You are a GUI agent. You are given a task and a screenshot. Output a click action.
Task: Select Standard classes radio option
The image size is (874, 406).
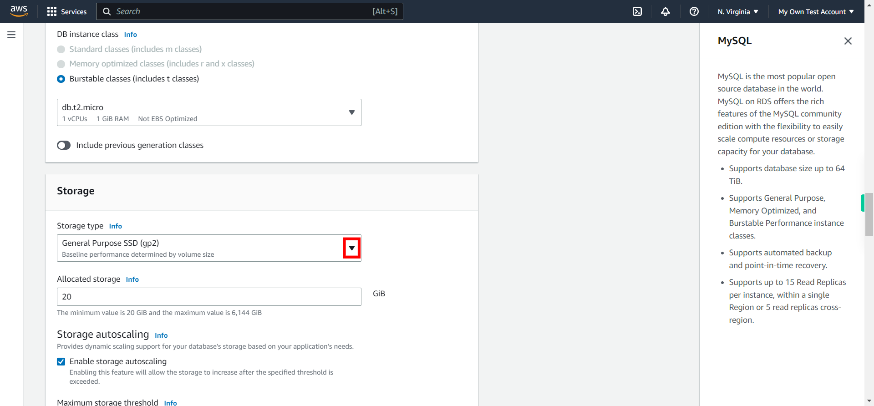[61, 49]
